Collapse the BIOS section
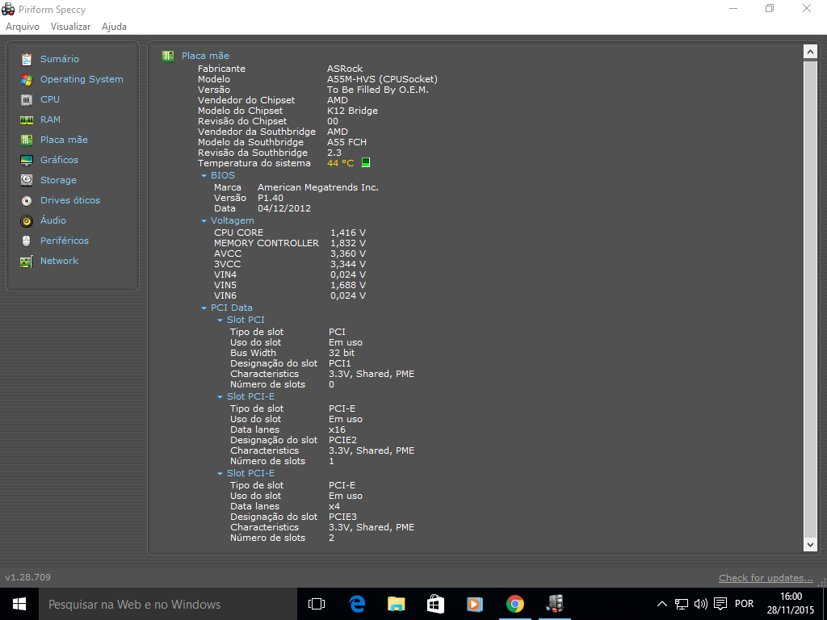 204,176
